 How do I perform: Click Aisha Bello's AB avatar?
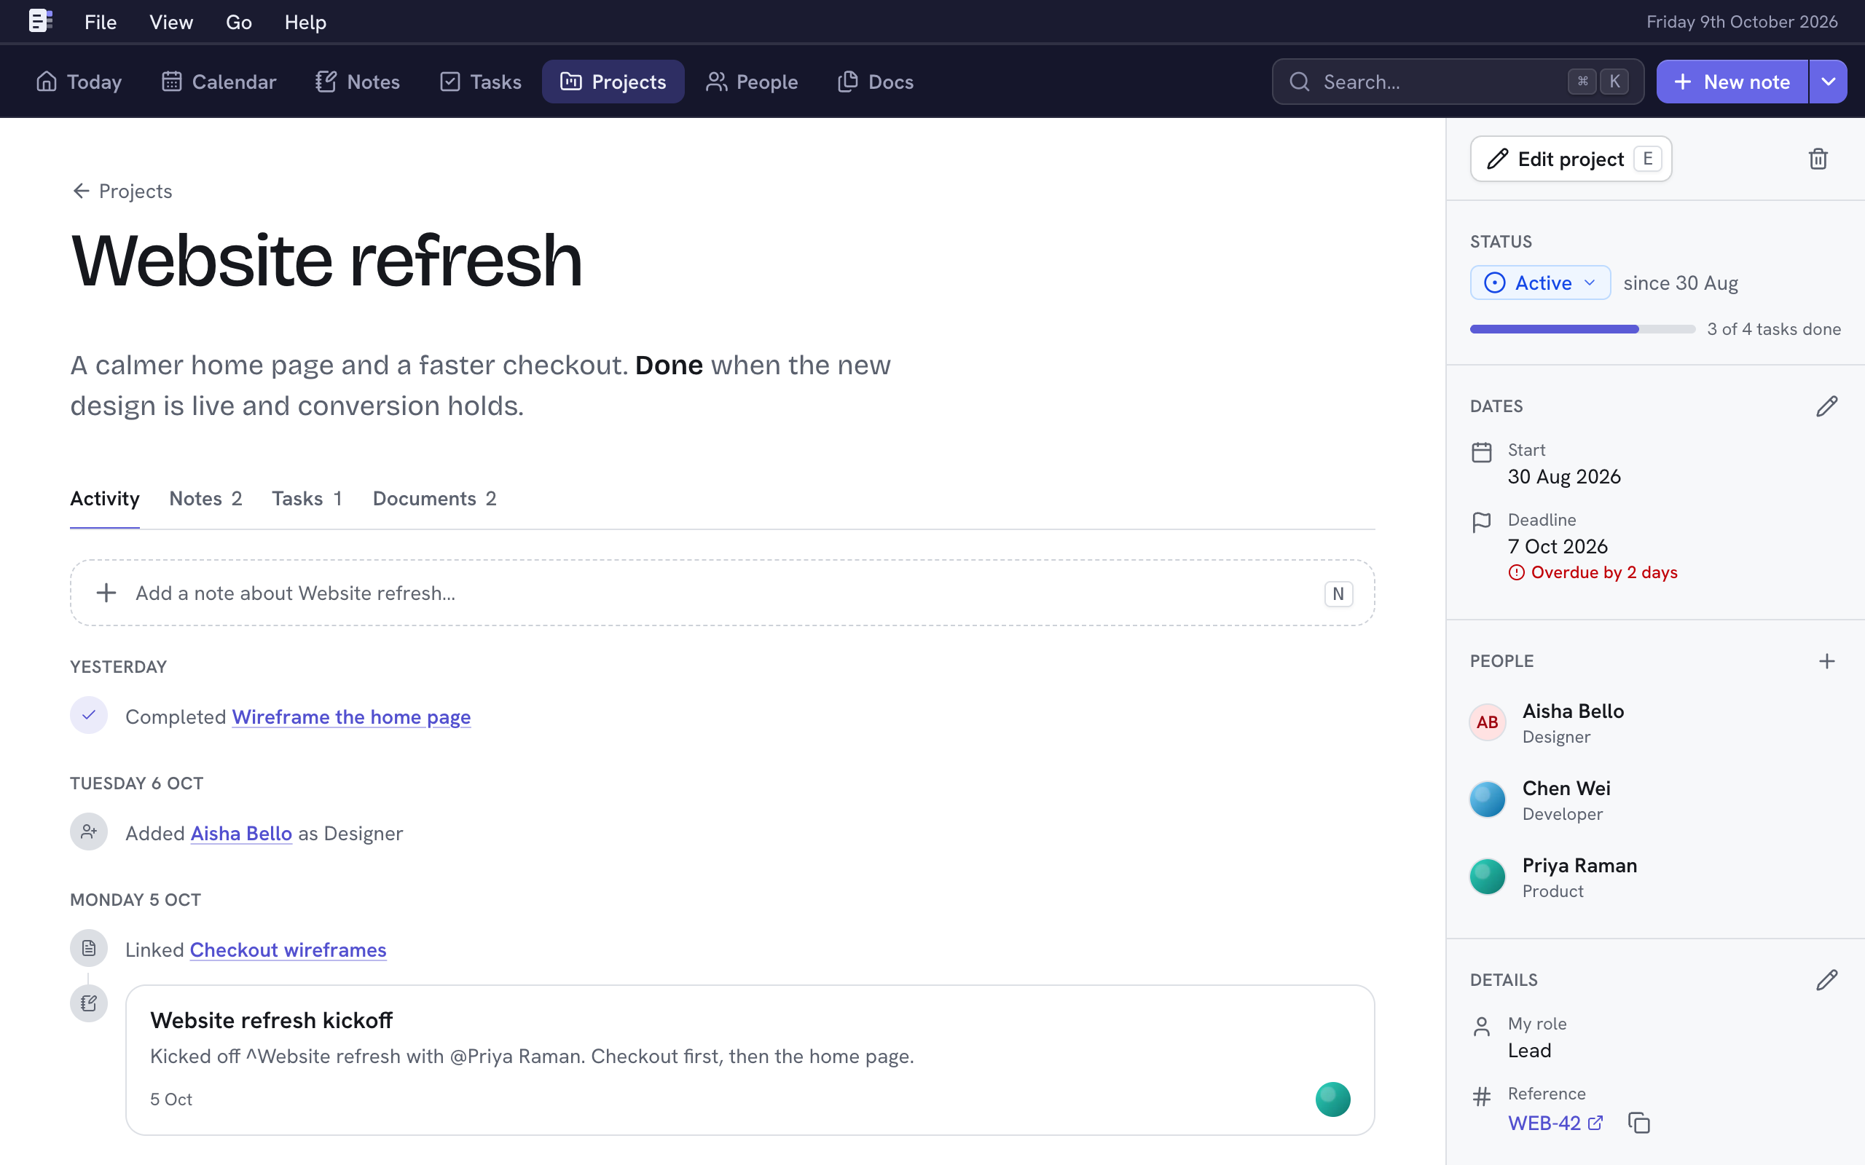pyautogui.click(x=1488, y=723)
